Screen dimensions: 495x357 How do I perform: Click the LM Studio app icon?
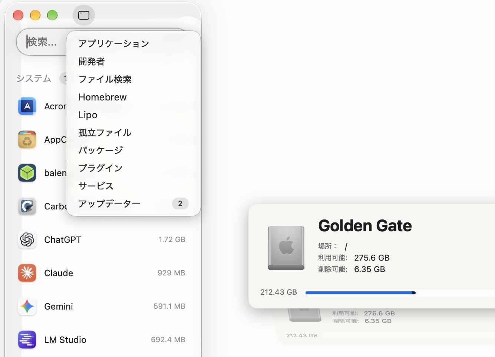pos(27,340)
